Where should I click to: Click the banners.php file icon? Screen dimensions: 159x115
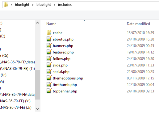pyautogui.click(x=49, y=45)
